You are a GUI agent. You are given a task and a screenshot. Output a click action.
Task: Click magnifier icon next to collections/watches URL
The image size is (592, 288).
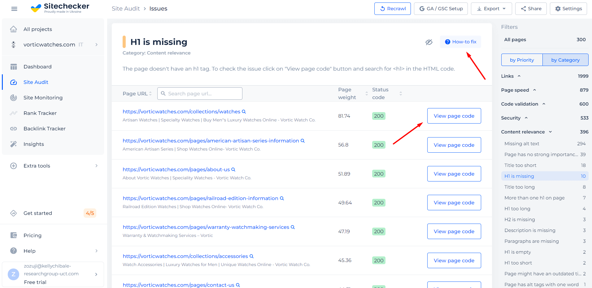[x=244, y=111]
